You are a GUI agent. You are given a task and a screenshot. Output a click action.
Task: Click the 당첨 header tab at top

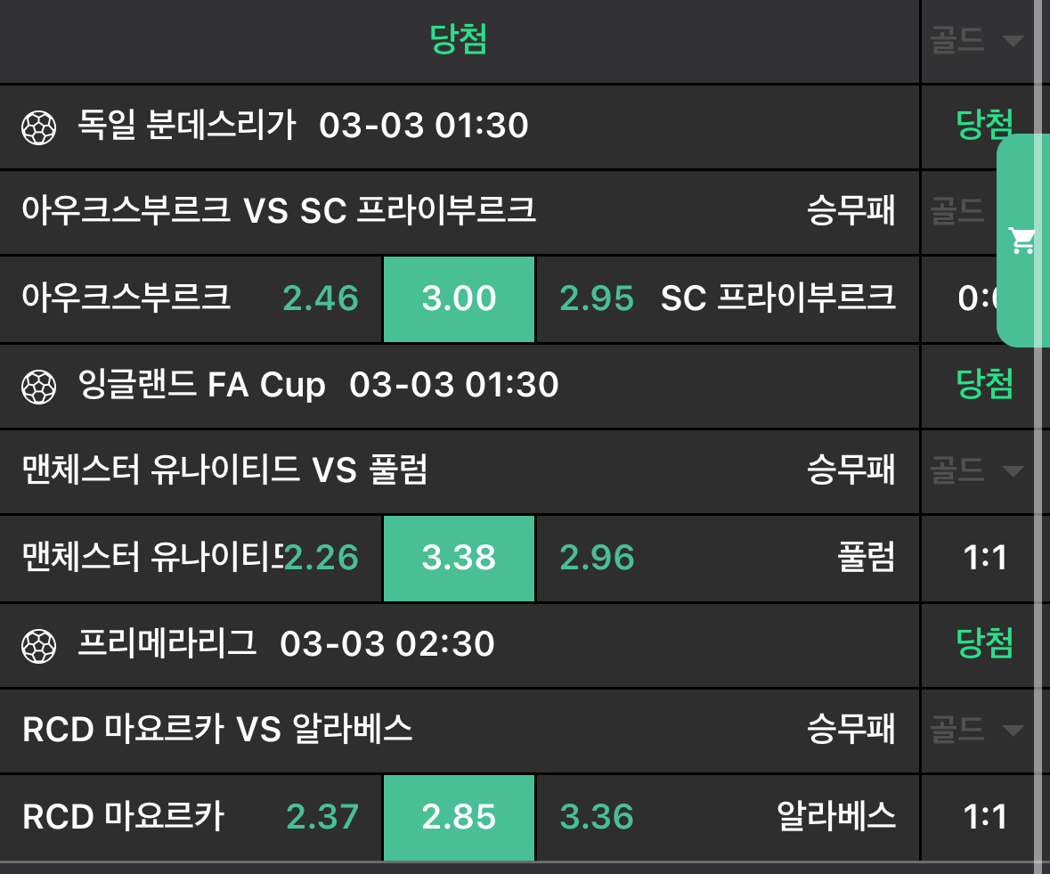coord(459,40)
